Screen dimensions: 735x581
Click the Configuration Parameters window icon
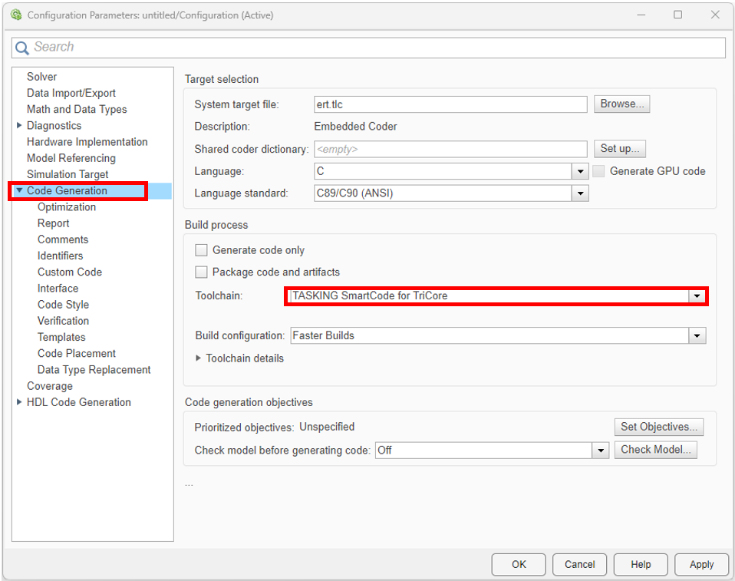pos(16,15)
